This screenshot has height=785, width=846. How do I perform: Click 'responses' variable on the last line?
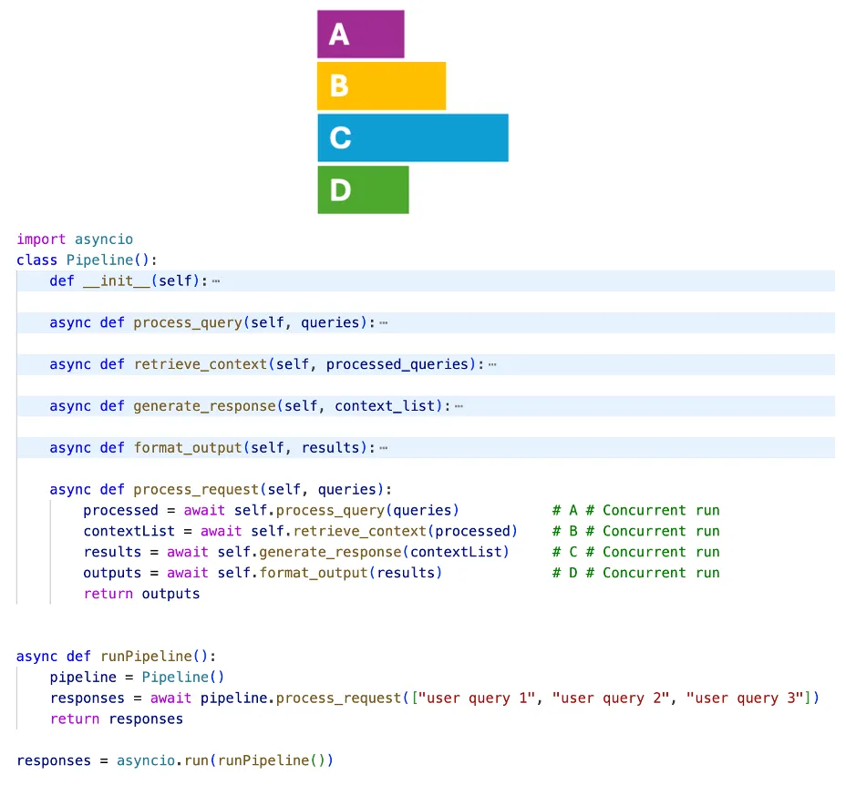(54, 760)
